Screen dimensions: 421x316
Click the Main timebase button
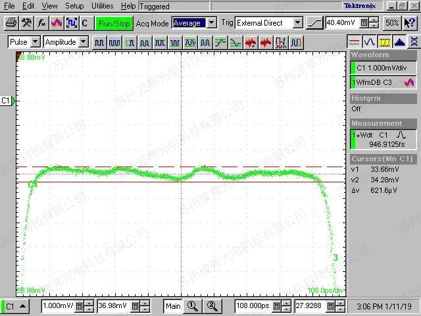(x=173, y=306)
